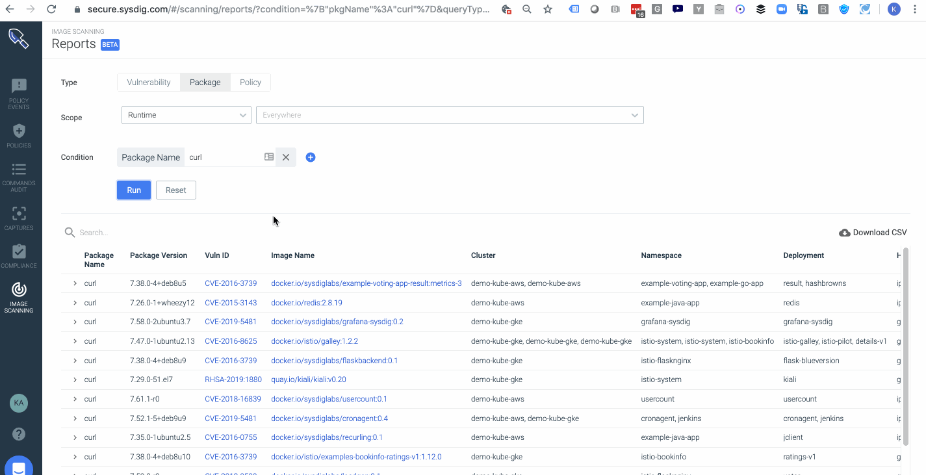Reload the browser page

tap(51, 10)
